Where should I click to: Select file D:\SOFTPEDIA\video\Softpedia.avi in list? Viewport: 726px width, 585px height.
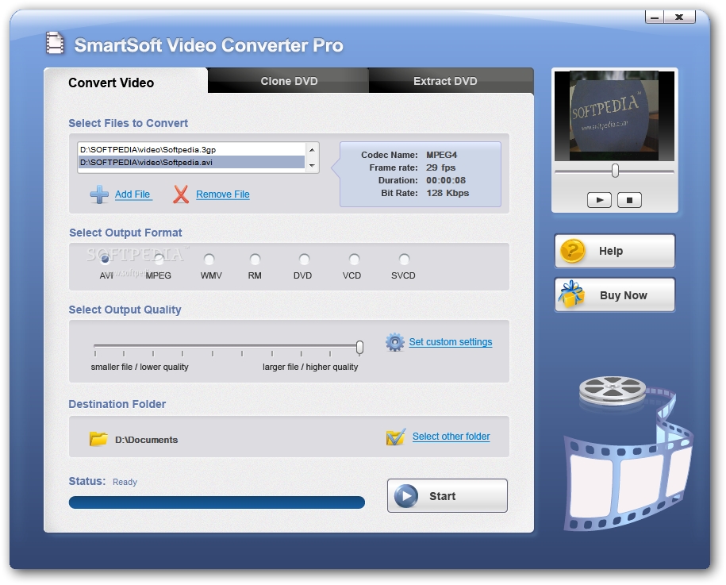tap(191, 162)
